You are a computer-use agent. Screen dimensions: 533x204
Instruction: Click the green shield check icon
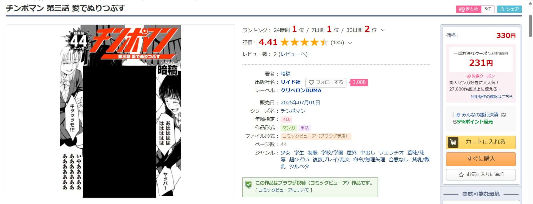(249, 184)
